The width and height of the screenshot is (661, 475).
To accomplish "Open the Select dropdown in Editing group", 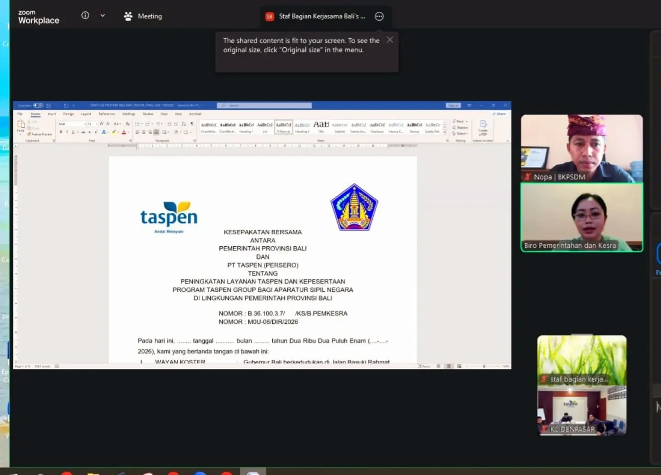I will coord(460,133).
